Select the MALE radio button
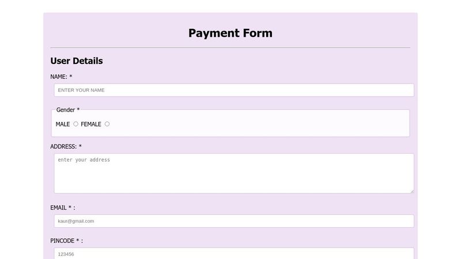Image resolution: width=461 pixels, height=259 pixels. [75, 124]
